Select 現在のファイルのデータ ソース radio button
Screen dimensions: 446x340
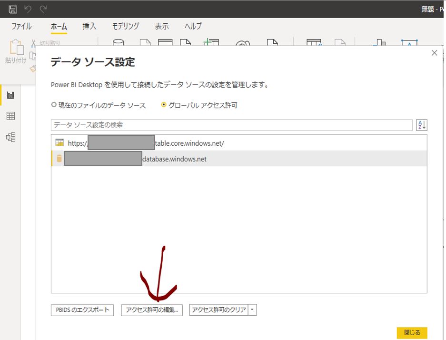54,105
